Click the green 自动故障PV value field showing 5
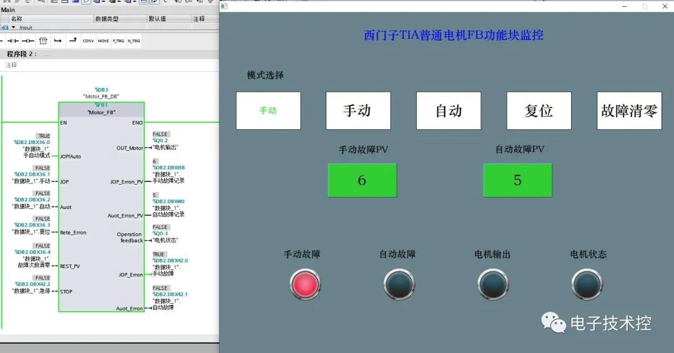This screenshot has width=674, height=353. click(517, 180)
